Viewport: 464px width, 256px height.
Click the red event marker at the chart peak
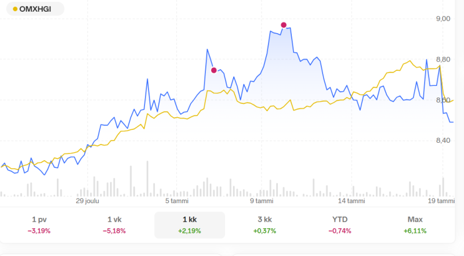(x=284, y=25)
